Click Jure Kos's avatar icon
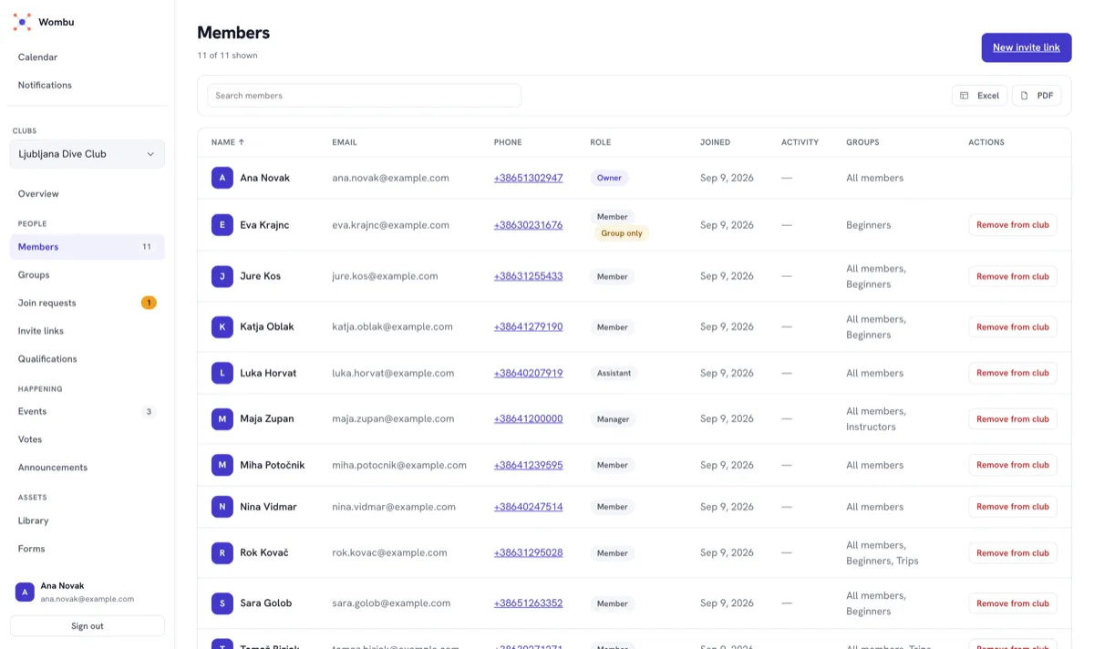 coord(222,276)
